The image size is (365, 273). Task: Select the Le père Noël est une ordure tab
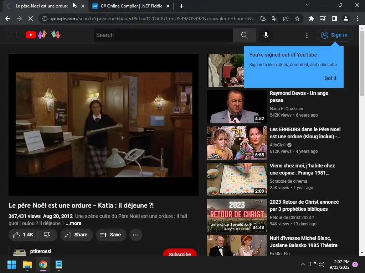click(x=42, y=6)
